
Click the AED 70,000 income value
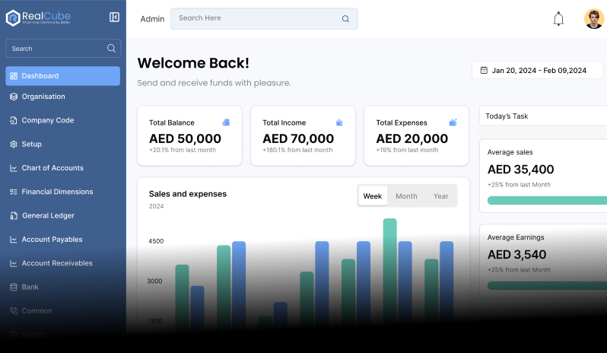click(298, 138)
